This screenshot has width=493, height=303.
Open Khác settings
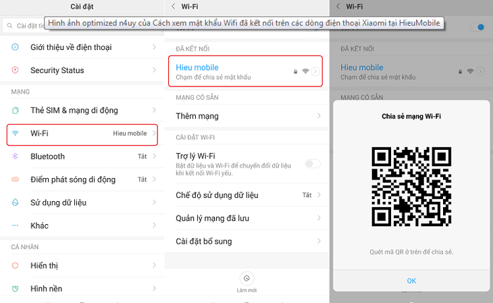(x=82, y=225)
